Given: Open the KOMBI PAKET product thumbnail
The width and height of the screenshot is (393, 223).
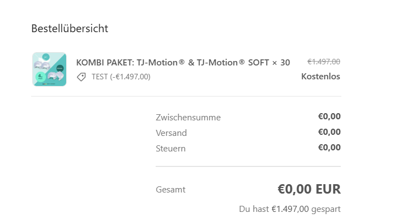Looking at the screenshot, I should (49, 69).
